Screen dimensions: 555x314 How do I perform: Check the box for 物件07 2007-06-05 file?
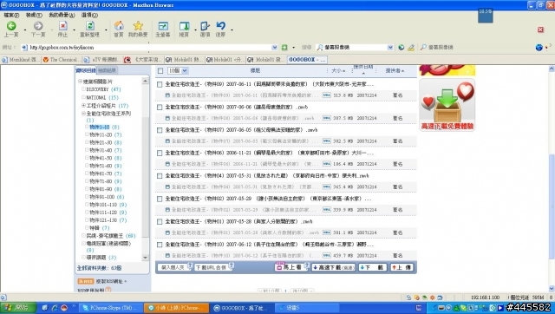(x=160, y=130)
